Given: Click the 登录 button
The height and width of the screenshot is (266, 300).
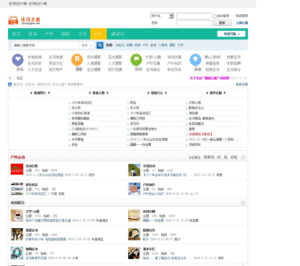Looking at the screenshot, I should 222,23.
